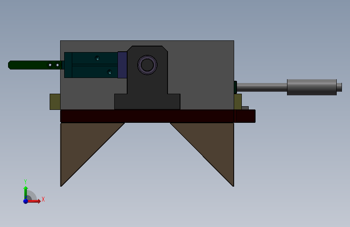Image resolution: width=350 pixels, height=227 pixels.
Task: Select the right olive side block
Action: coord(238,102)
